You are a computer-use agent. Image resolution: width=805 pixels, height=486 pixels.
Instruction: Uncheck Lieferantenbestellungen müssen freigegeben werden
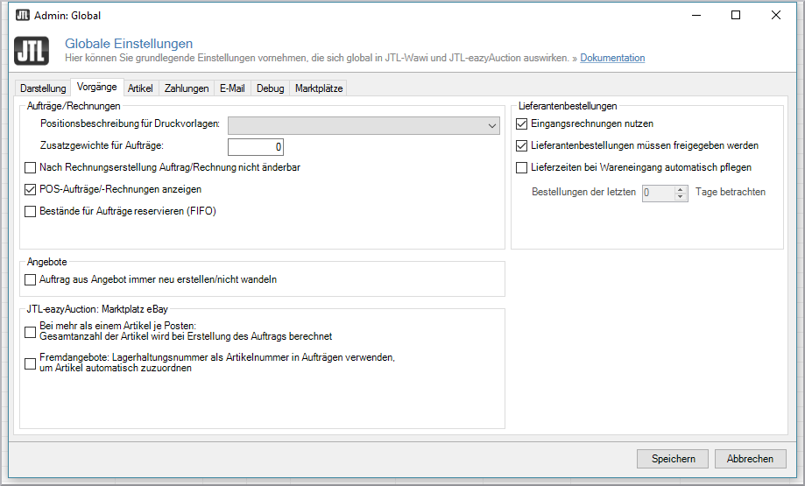point(522,145)
